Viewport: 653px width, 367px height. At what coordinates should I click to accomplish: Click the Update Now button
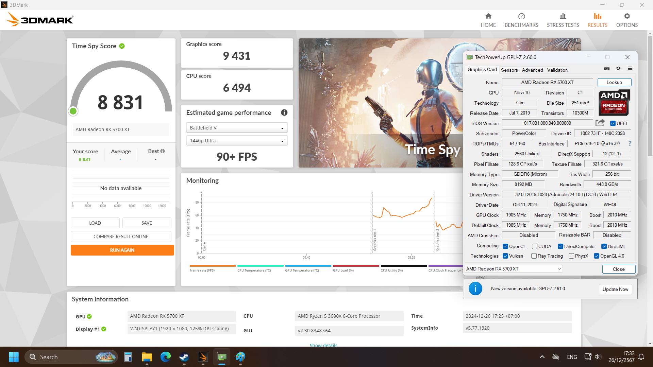click(615, 289)
